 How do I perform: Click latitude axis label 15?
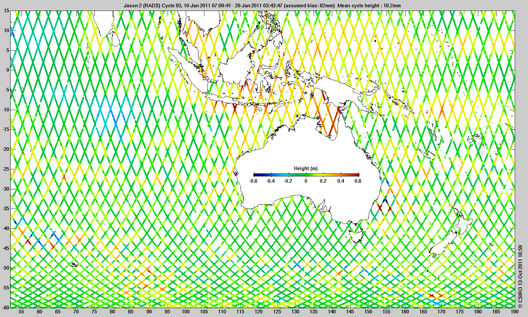coord(7,11)
